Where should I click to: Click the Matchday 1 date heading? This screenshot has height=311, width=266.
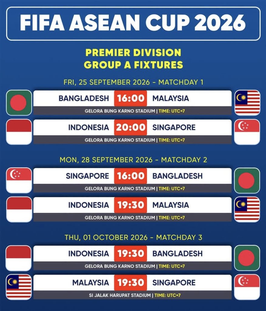tap(133, 82)
